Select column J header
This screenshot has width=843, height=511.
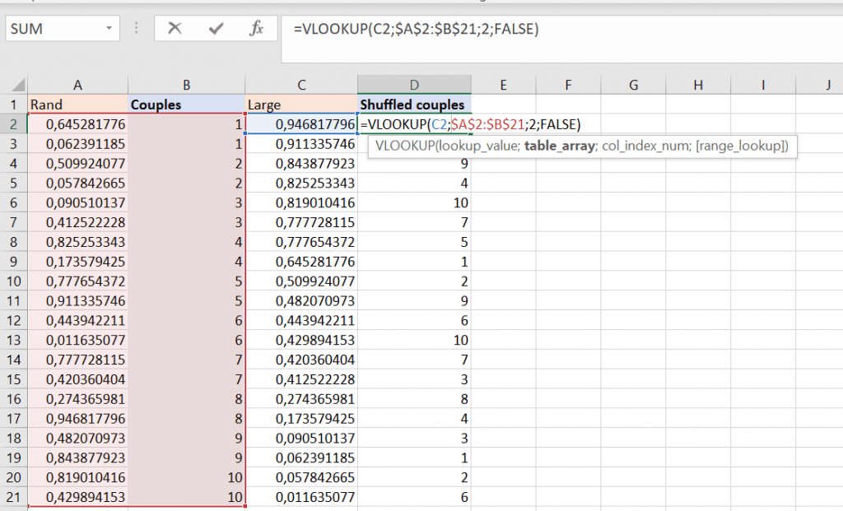click(827, 85)
